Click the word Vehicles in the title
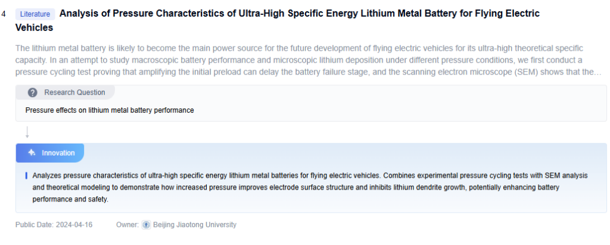The width and height of the screenshot is (610, 245). click(34, 27)
